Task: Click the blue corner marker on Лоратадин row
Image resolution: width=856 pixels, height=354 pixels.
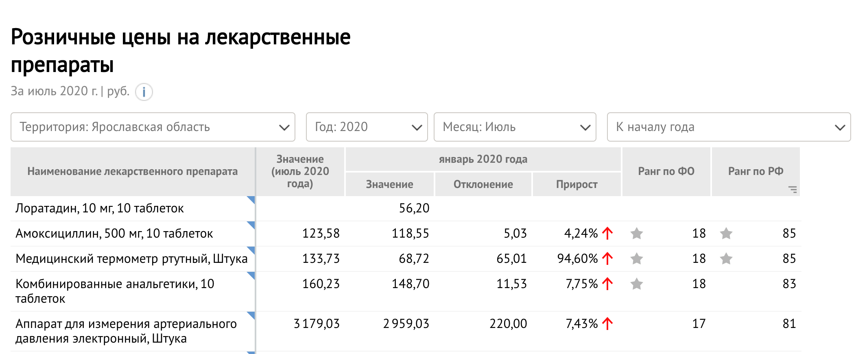Action: (251, 199)
